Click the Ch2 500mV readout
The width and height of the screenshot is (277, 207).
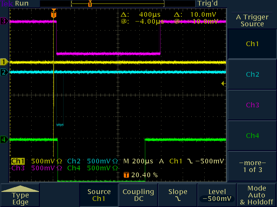(92, 161)
